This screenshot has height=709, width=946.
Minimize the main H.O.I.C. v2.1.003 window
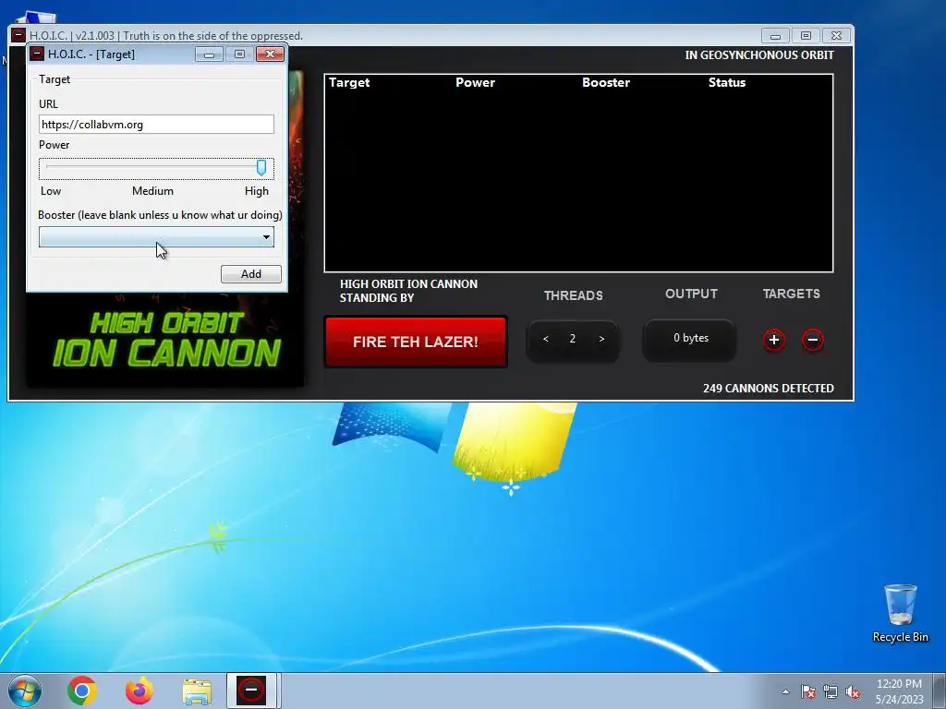[775, 36]
